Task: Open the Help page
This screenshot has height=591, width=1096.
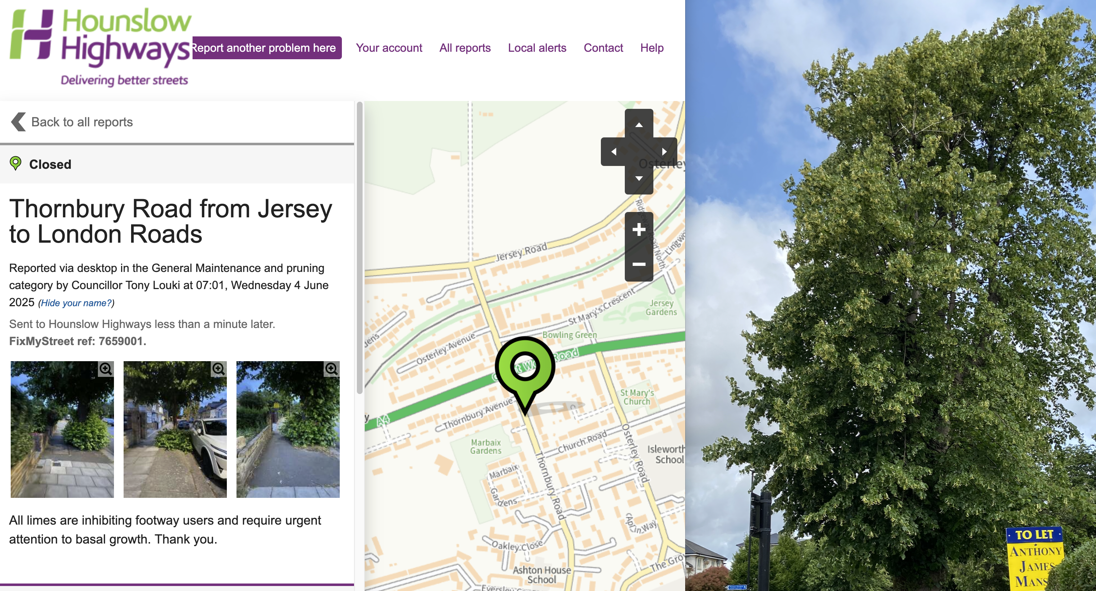Action: [651, 47]
